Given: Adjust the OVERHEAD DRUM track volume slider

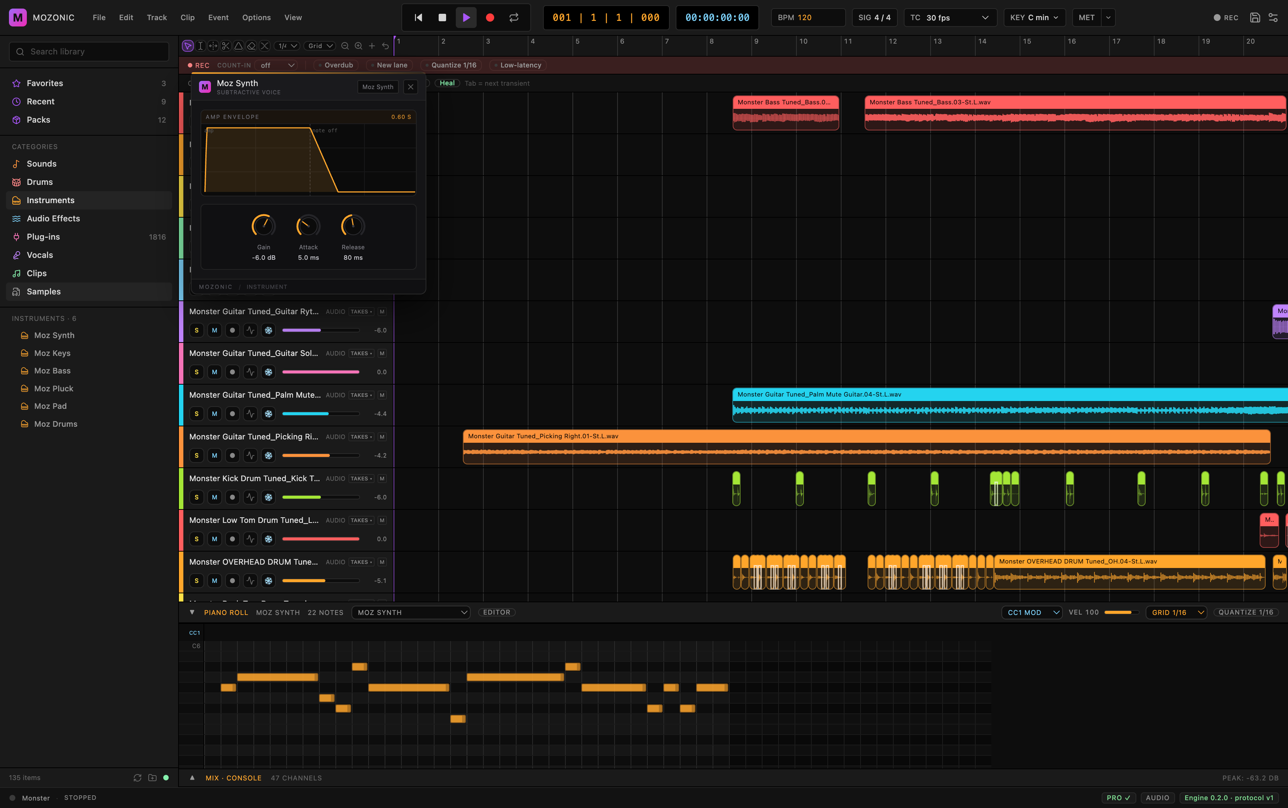Looking at the screenshot, I should coord(321,581).
